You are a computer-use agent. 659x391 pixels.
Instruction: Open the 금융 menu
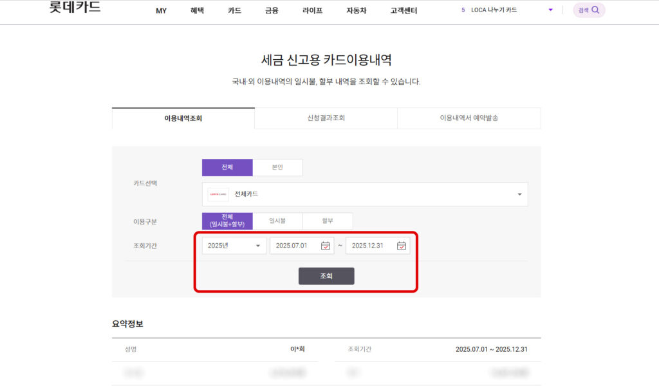coord(271,10)
